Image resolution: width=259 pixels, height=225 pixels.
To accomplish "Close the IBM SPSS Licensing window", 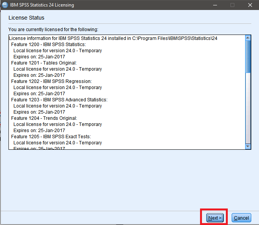I will (x=250, y=5).
